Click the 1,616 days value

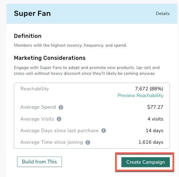coord(151,142)
